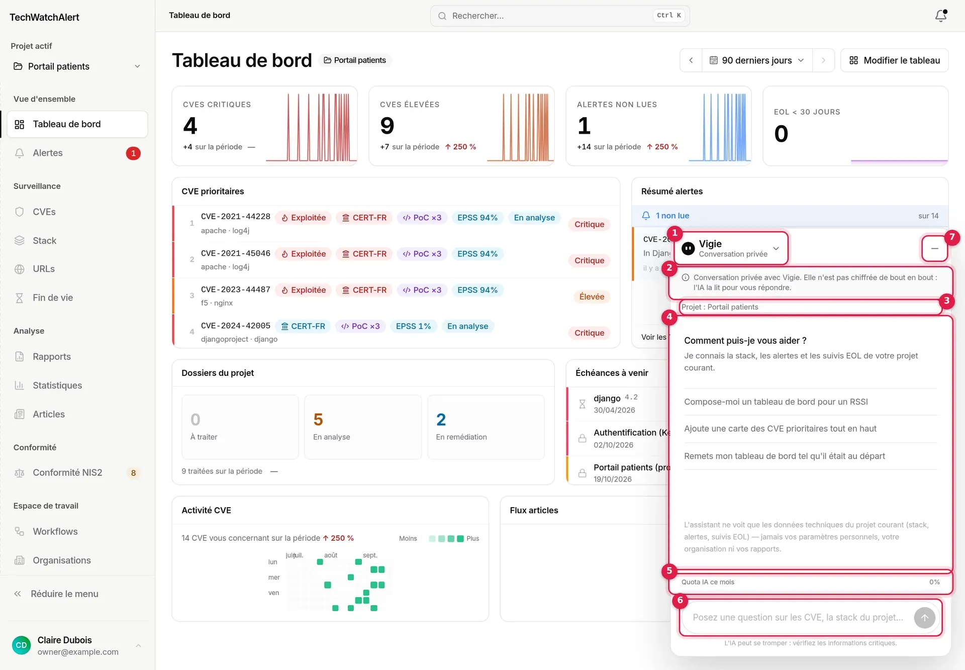Select Rapports in the sidebar
965x670 pixels.
point(77,356)
